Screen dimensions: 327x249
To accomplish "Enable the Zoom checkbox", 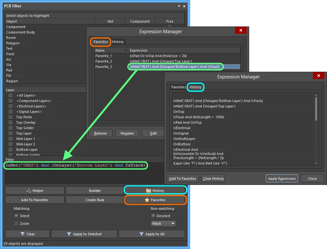I will [16, 223].
